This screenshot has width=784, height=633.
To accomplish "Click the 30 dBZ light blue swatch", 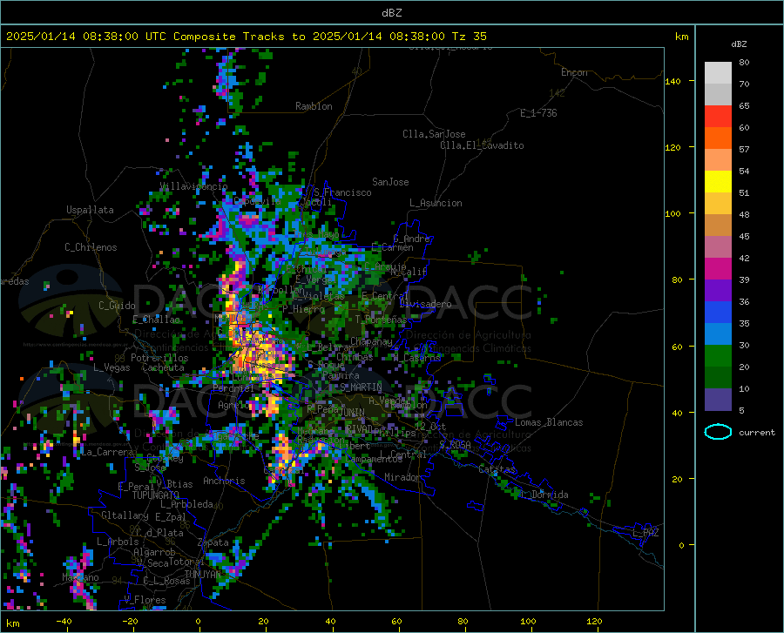I will click(x=718, y=334).
